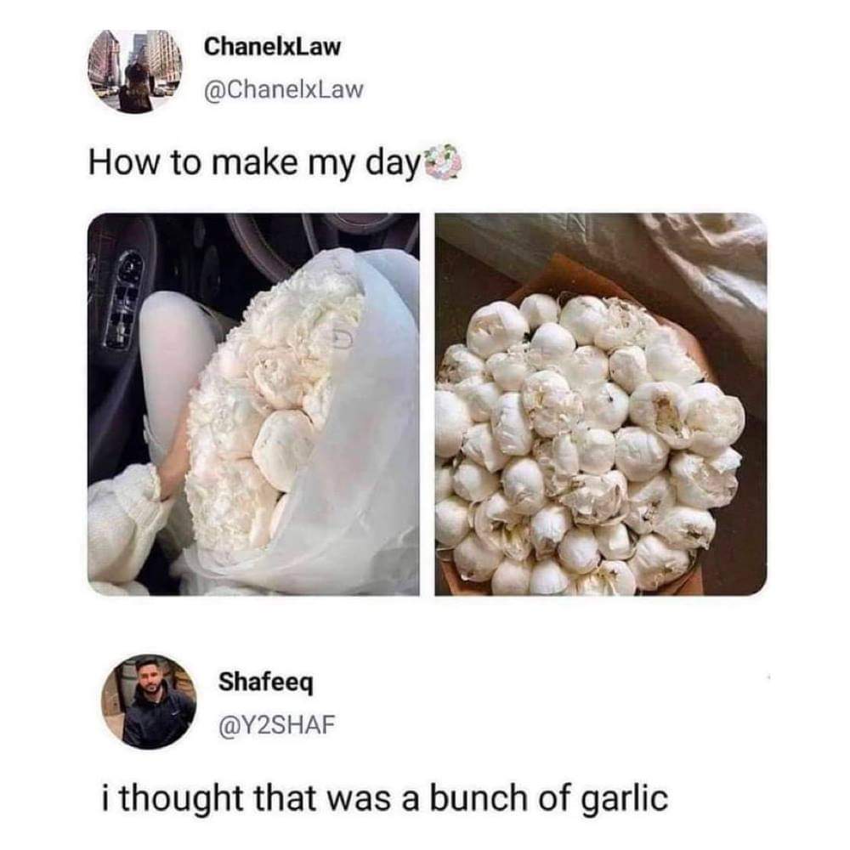Open the garlic-like peony bouquet photo
Viewport: 850px width, 850px height.
[x=601, y=405]
